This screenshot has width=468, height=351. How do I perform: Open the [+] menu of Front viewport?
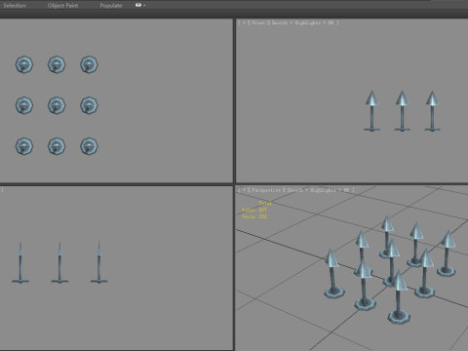pyautogui.click(x=244, y=22)
